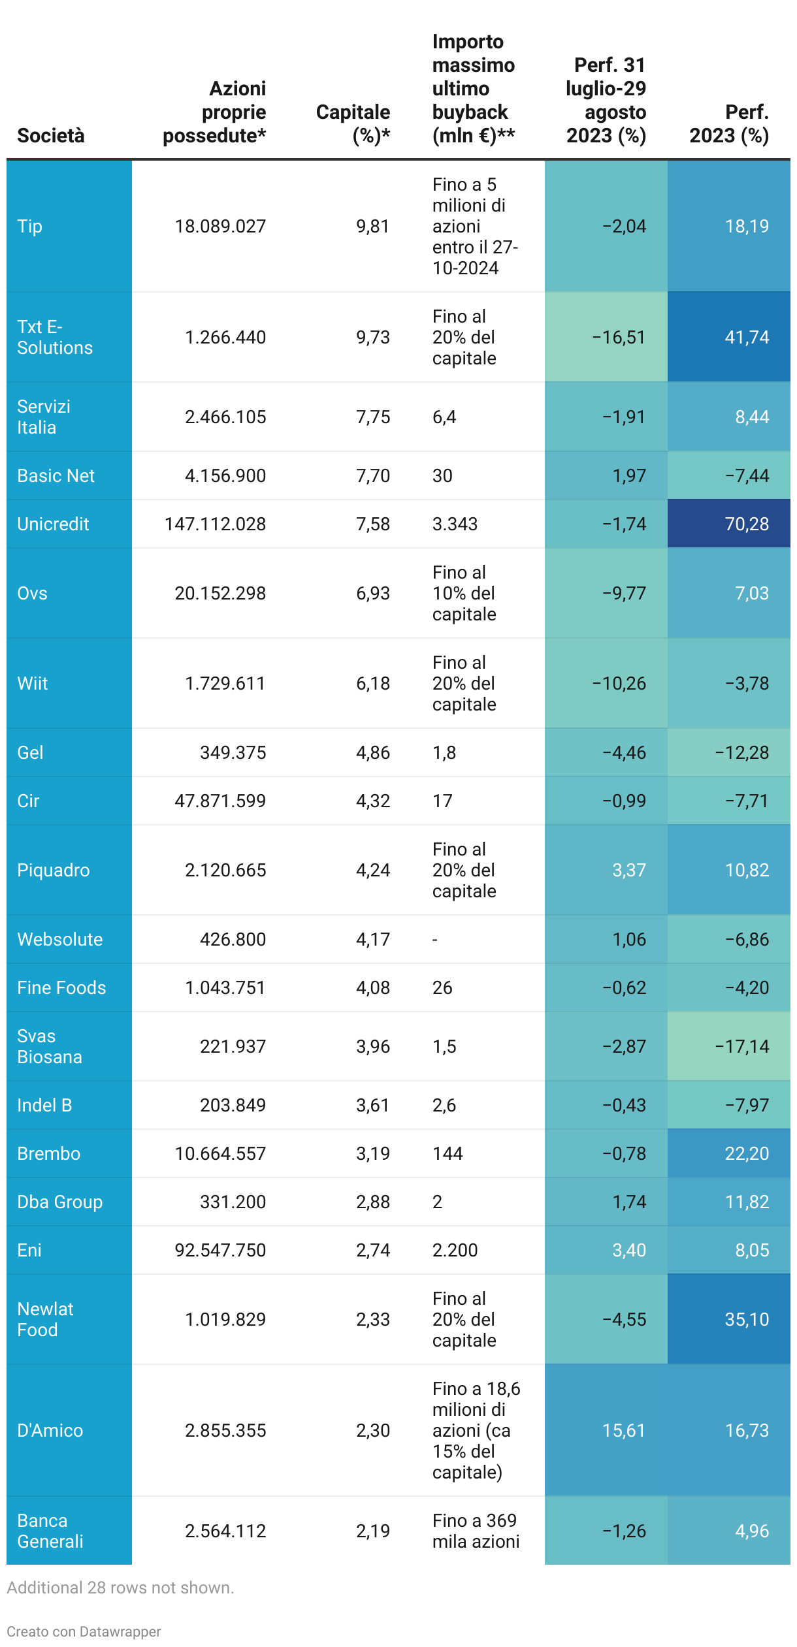Click the 35,10 Newlat Food performance cell
The width and height of the screenshot is (797, 1647).
pos(747,1319)
